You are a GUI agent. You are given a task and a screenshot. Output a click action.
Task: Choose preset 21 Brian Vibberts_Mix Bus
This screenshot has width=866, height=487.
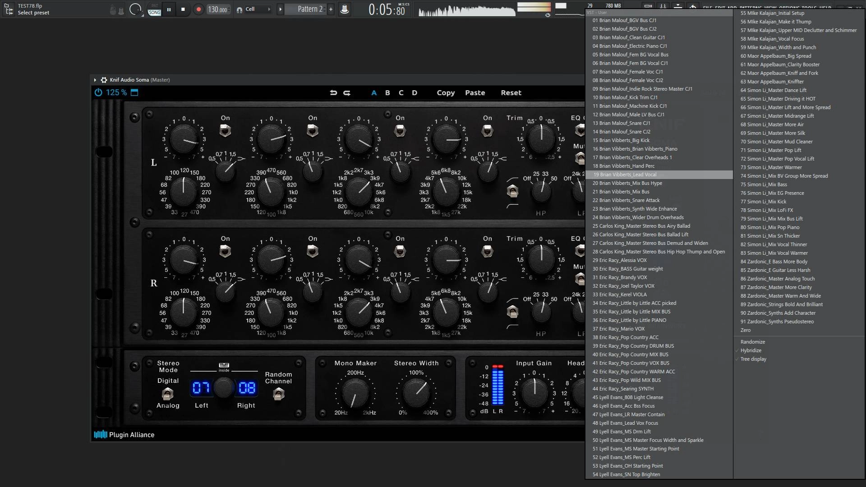(659, 192)
